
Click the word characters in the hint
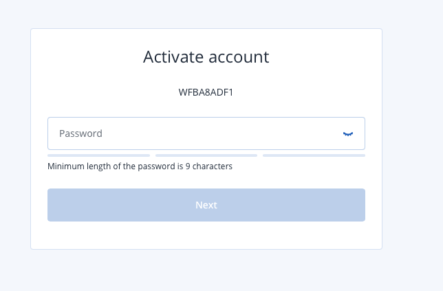213,166
